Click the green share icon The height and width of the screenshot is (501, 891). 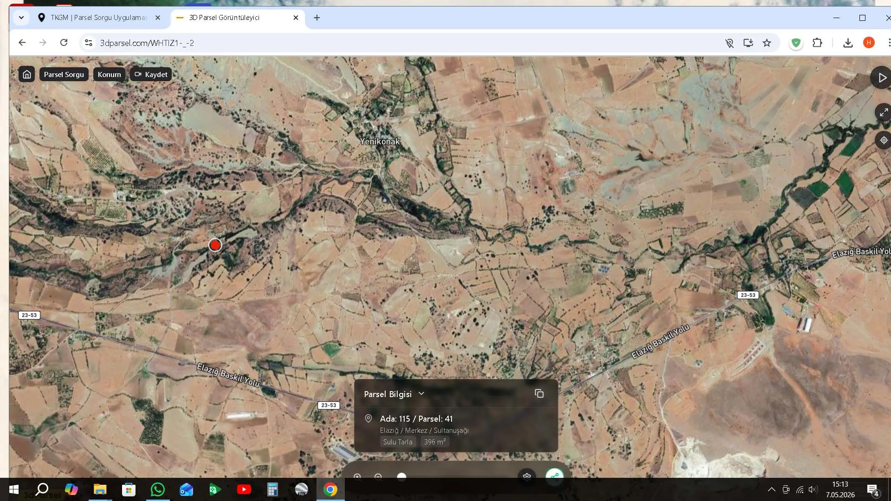(x=555, y=476)
